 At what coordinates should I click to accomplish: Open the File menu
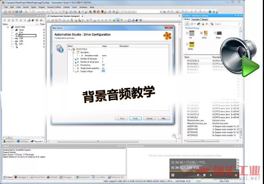point(6,7)
